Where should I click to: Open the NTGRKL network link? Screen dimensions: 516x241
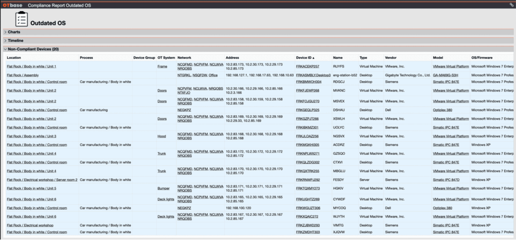coord(184,75)
